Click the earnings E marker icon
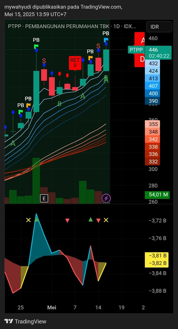The width and height of the screenshot is (178, 329). [x=44, y=198]
